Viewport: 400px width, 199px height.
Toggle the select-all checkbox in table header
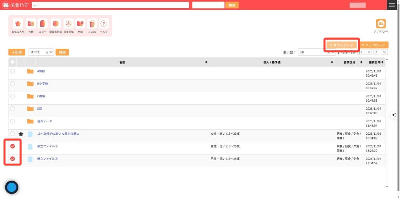click(x=12, y=62)
